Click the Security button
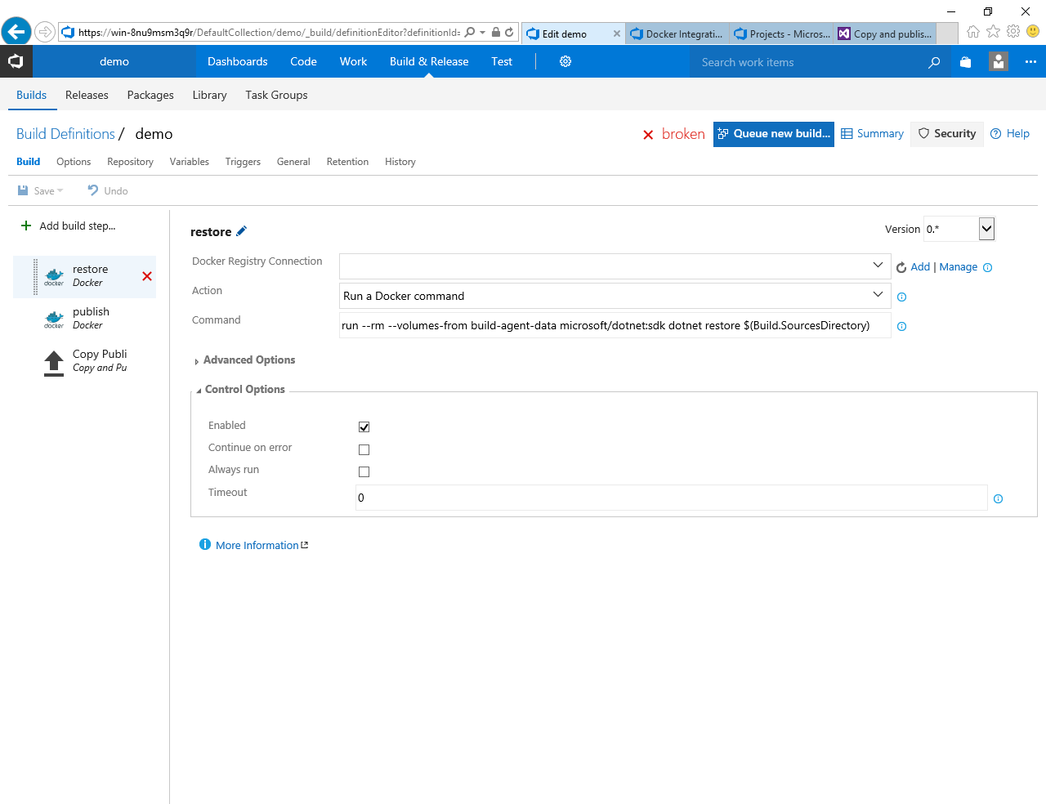Image resolution: width=1046 pixels, height=804 pixels. coord(947,133)
